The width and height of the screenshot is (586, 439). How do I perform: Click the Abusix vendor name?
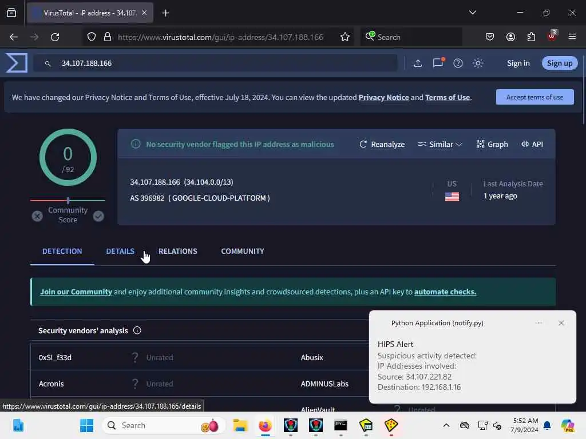312,357
